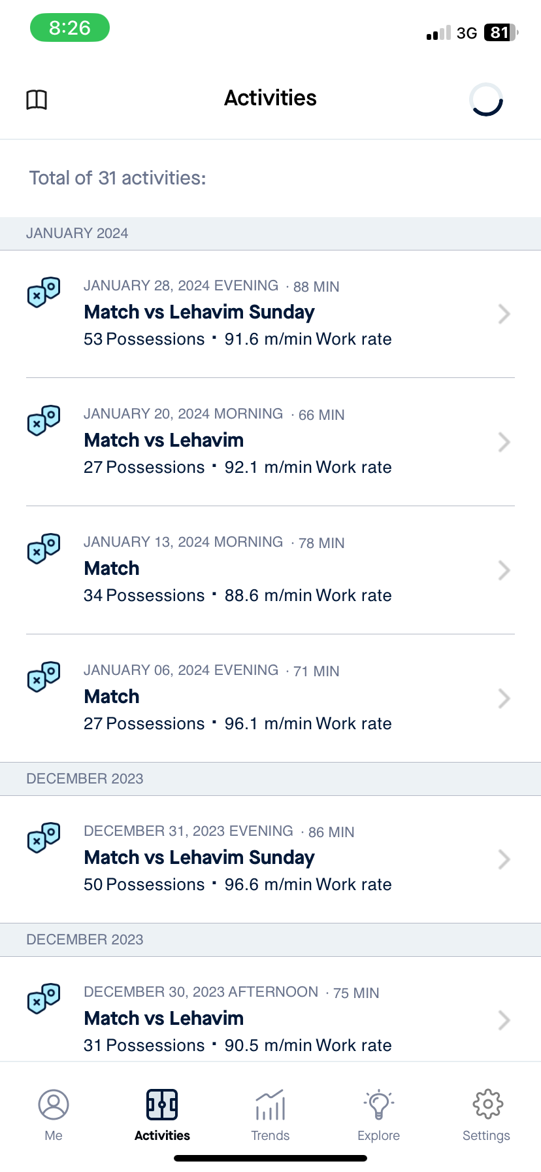Open Settings gear tab
The width and height of the screenshot is (541, 1172).
(487, 1115)
